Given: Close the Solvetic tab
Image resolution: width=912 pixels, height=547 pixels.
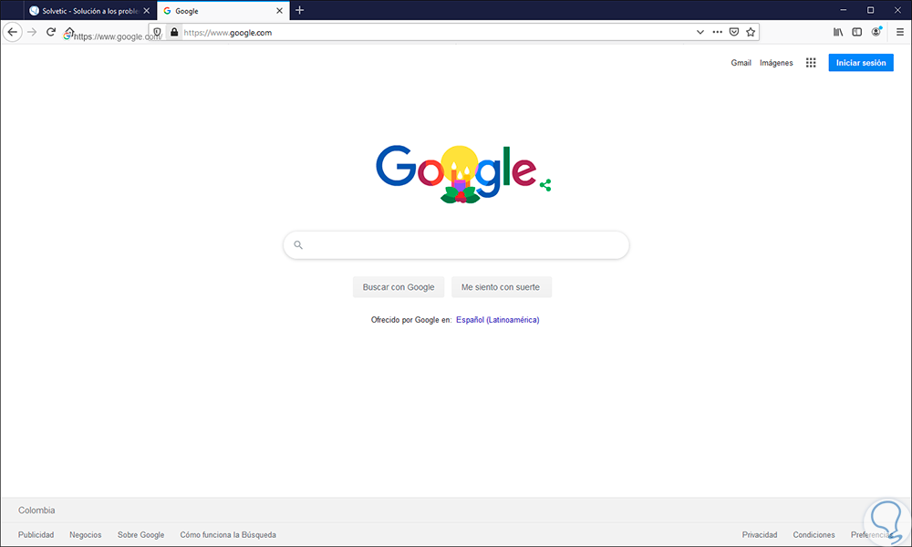Looking at the screenshot, I should 147,10.
